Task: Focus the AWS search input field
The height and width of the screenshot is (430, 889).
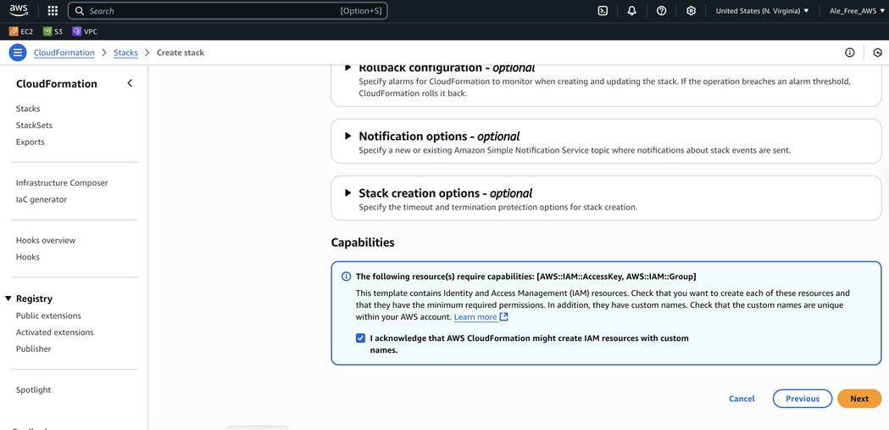Action: click(x=227, y=11)
